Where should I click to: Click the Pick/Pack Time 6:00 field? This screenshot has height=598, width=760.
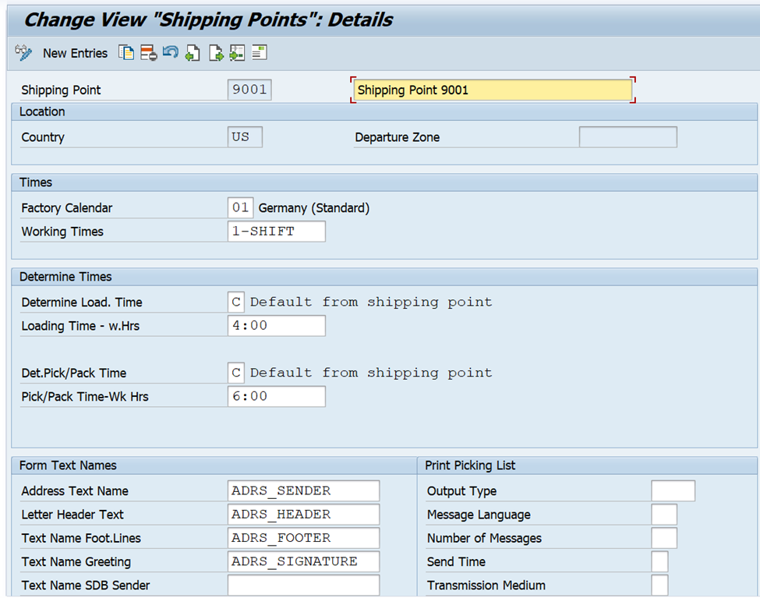(276, 396)
